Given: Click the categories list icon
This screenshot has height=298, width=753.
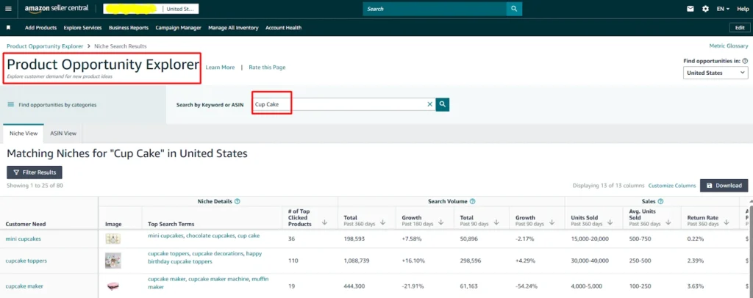Looking at the screenshot, I should click(10, 104).
